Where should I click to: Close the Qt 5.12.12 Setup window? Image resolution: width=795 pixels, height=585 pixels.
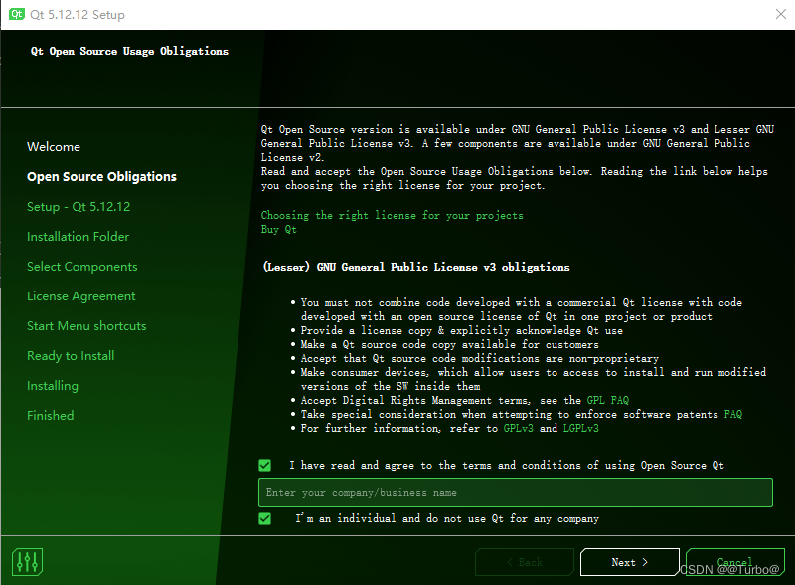pos(781,14)
